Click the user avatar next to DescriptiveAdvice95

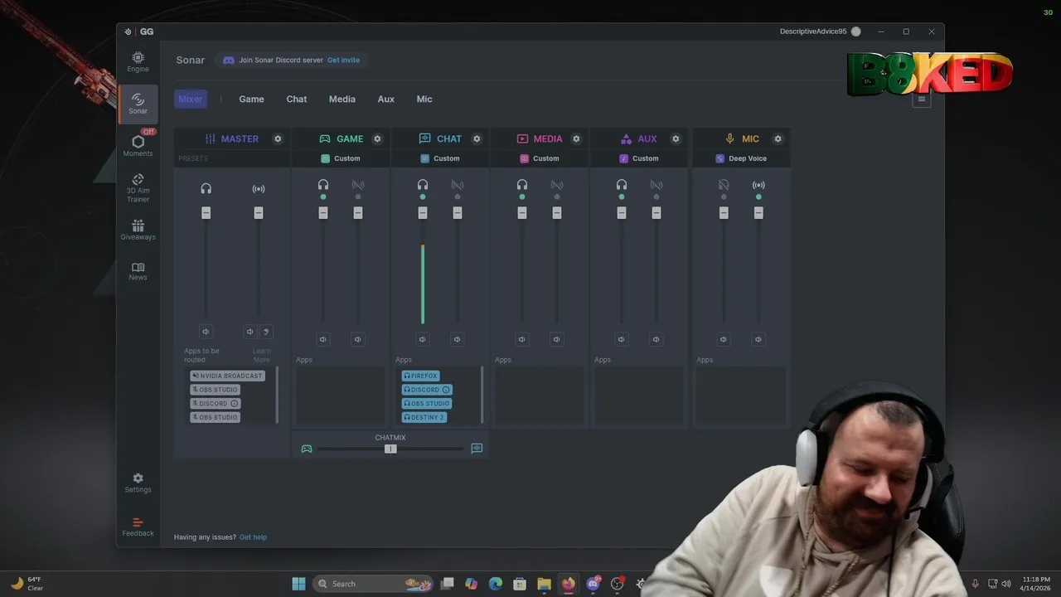click(855, 32)
